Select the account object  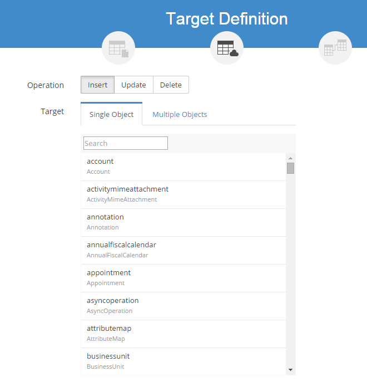tap(183, 167)
